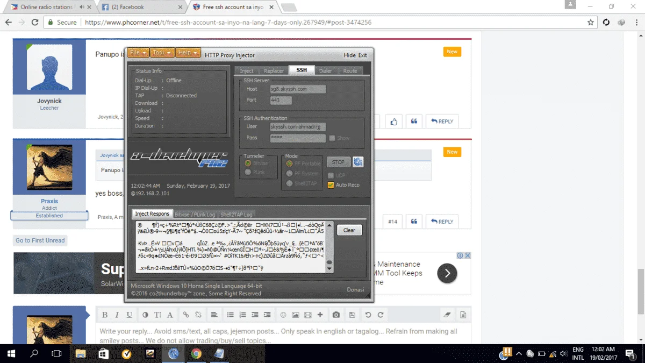
Task: Select the Bitvise tunneller radio button
Action: [248, 163]
